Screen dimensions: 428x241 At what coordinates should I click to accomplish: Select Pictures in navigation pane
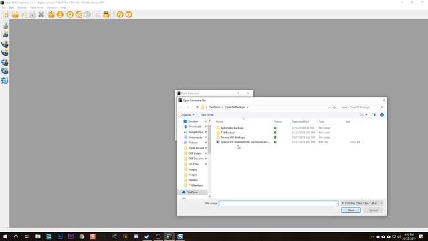tap(193, 143)
